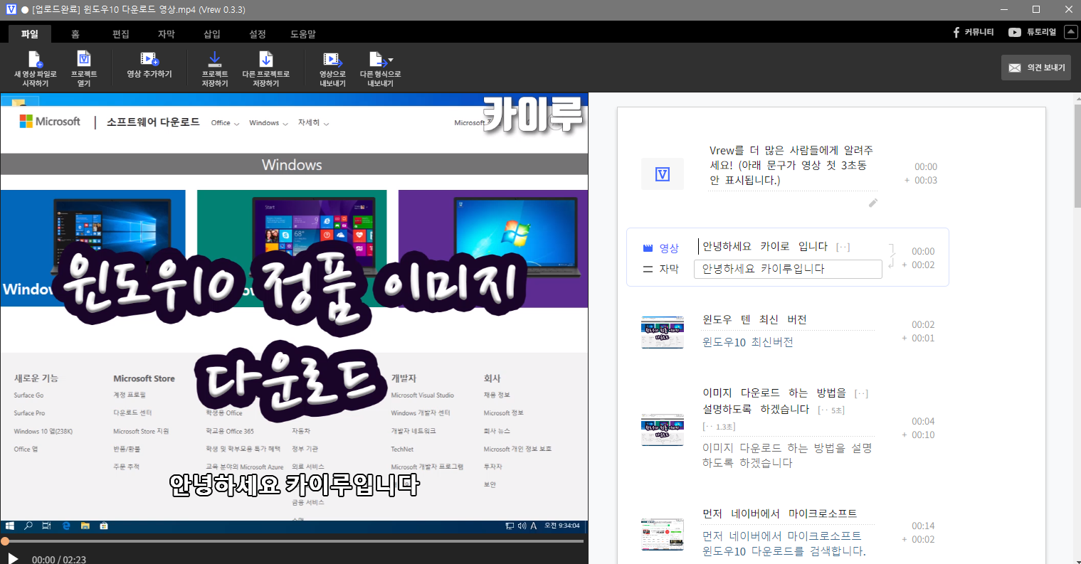Click 다른 프로젝트로 저장하기 icon
The width and height of the screenshot is (1081, 564).
265,60
